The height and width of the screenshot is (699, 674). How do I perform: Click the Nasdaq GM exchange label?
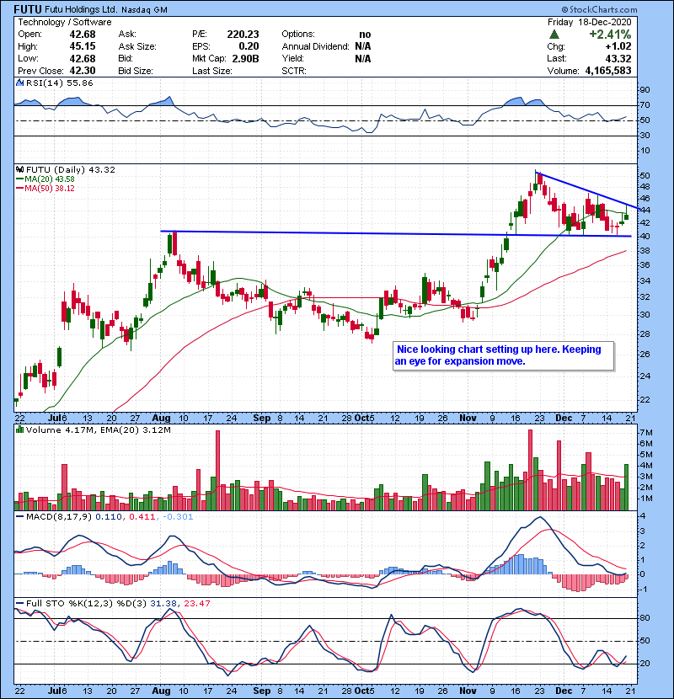[144, 10]
